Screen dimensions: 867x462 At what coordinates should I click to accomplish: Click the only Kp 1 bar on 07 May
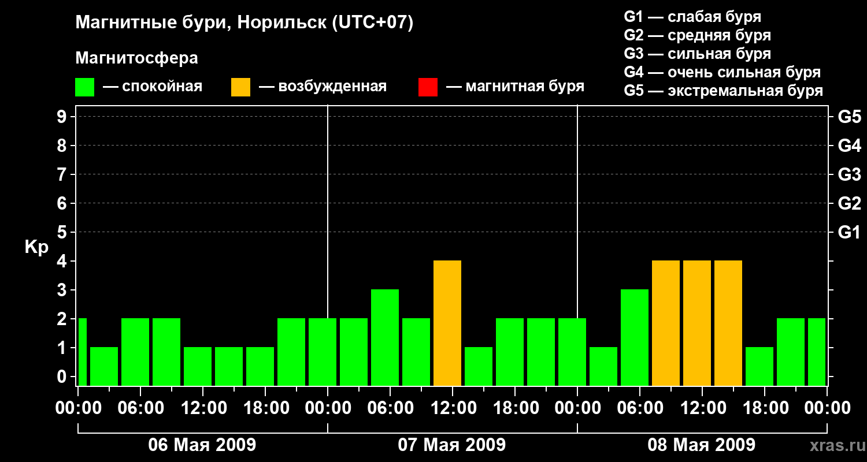tap(479, 366)
